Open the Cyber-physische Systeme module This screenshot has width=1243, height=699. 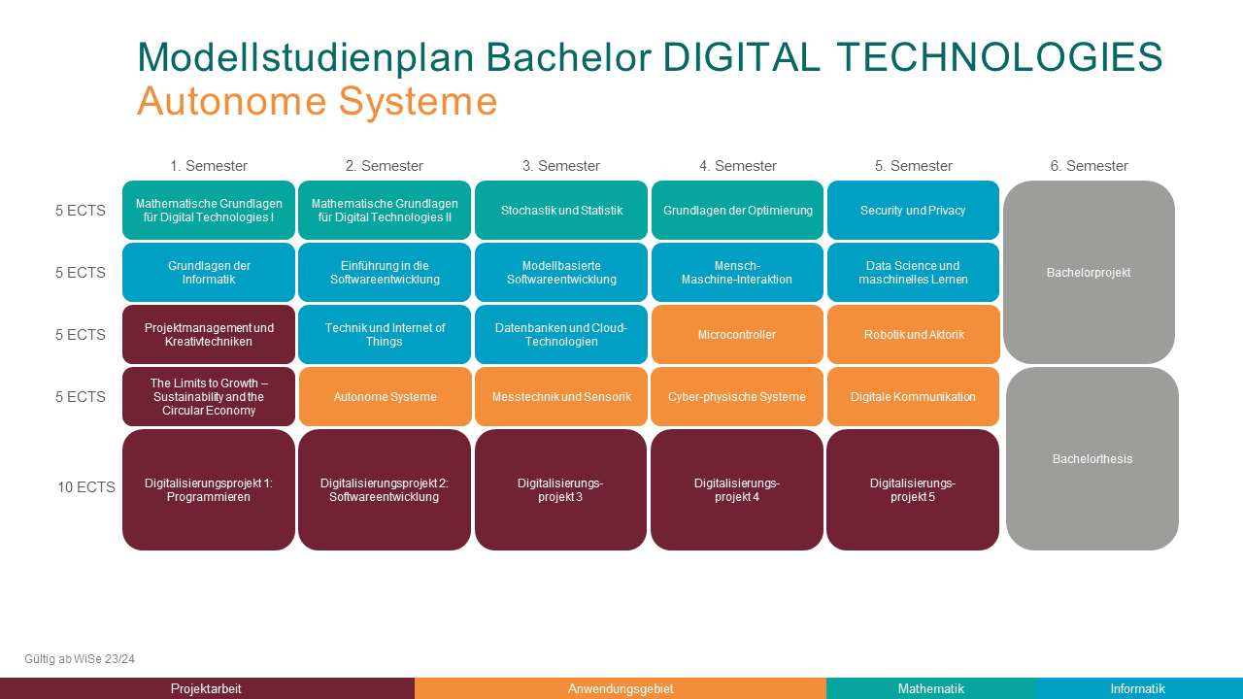(x=737, y=396)
